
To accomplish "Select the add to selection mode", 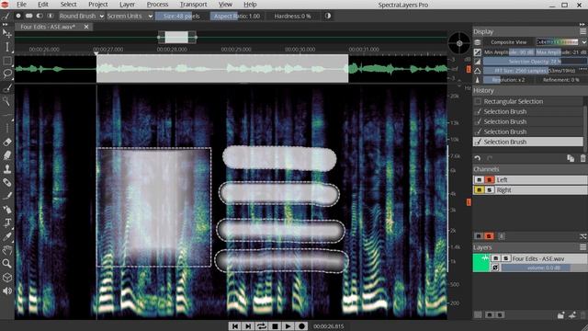I will click(28, 17).
